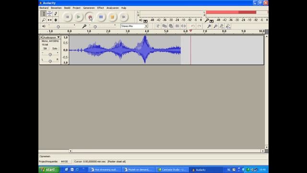The image size is (307, 173).
Task: Click the NL language indicator in tray
Action: click(x=228, y=170)
